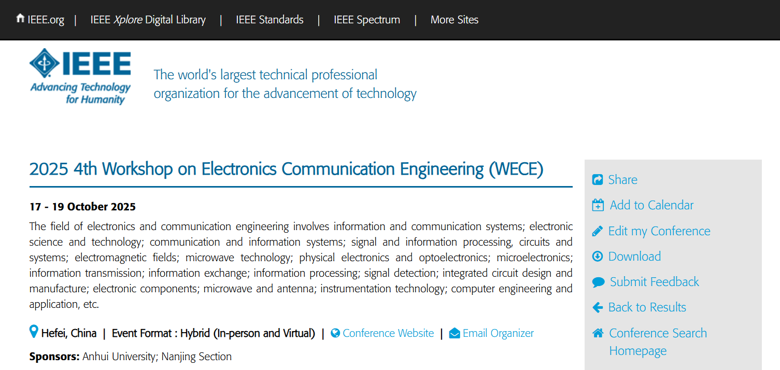Click the envelope icon beside Email Organizer
Image resolution: width=780 pixels, height=370 pixels.
pyautogui.click(x=455, y=333)
